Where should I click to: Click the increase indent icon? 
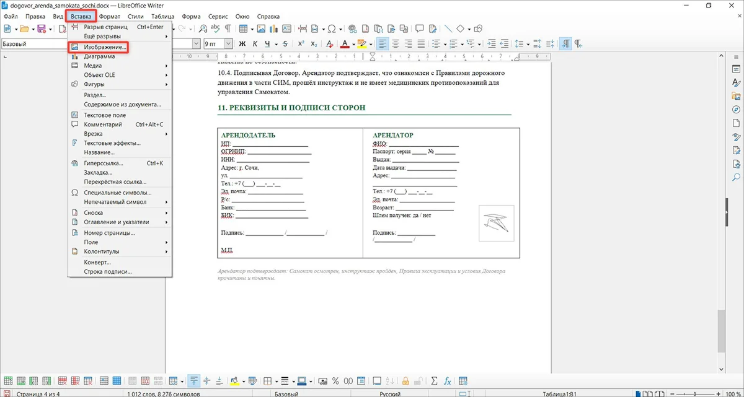[x=492, y=44]
